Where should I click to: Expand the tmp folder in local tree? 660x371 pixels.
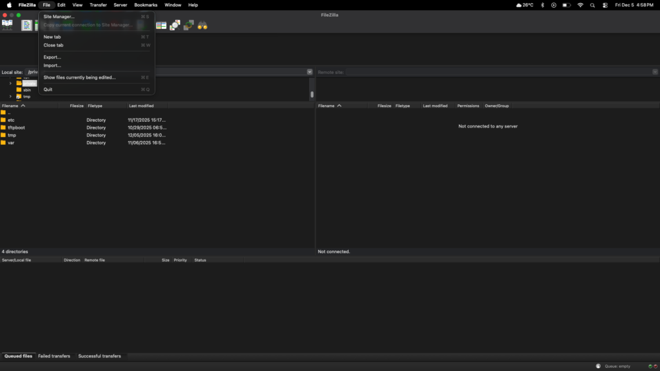point(10,97)
